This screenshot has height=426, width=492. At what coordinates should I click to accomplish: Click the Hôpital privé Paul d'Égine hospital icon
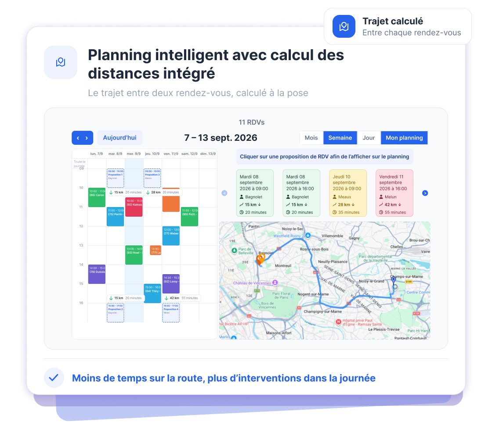tap(339, 322)
